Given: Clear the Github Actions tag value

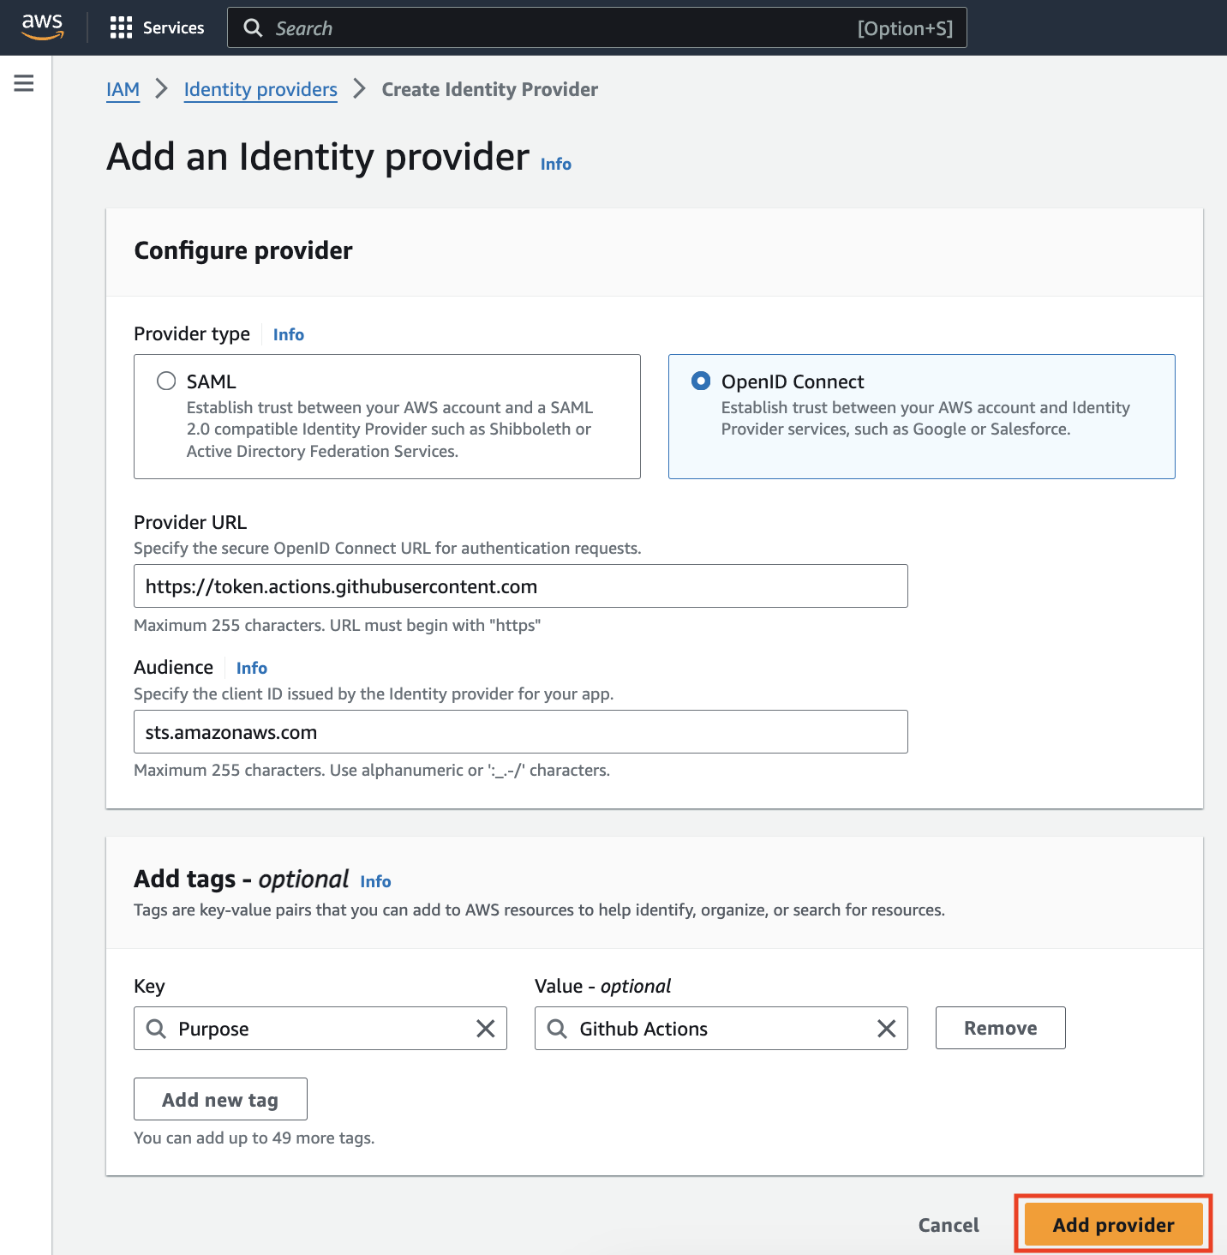Looking at the screenshot, I should tap(886, 1029).
